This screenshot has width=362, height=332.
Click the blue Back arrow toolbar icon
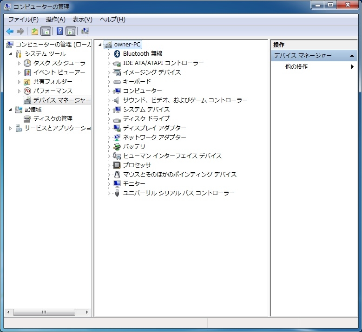click(x=10, y=31)
